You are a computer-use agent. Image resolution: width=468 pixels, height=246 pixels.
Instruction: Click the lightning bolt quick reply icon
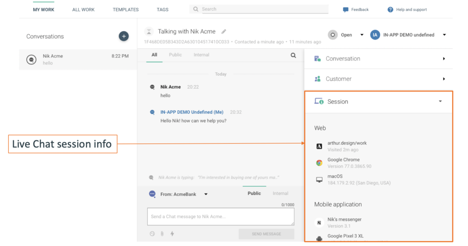pos(172,234)
